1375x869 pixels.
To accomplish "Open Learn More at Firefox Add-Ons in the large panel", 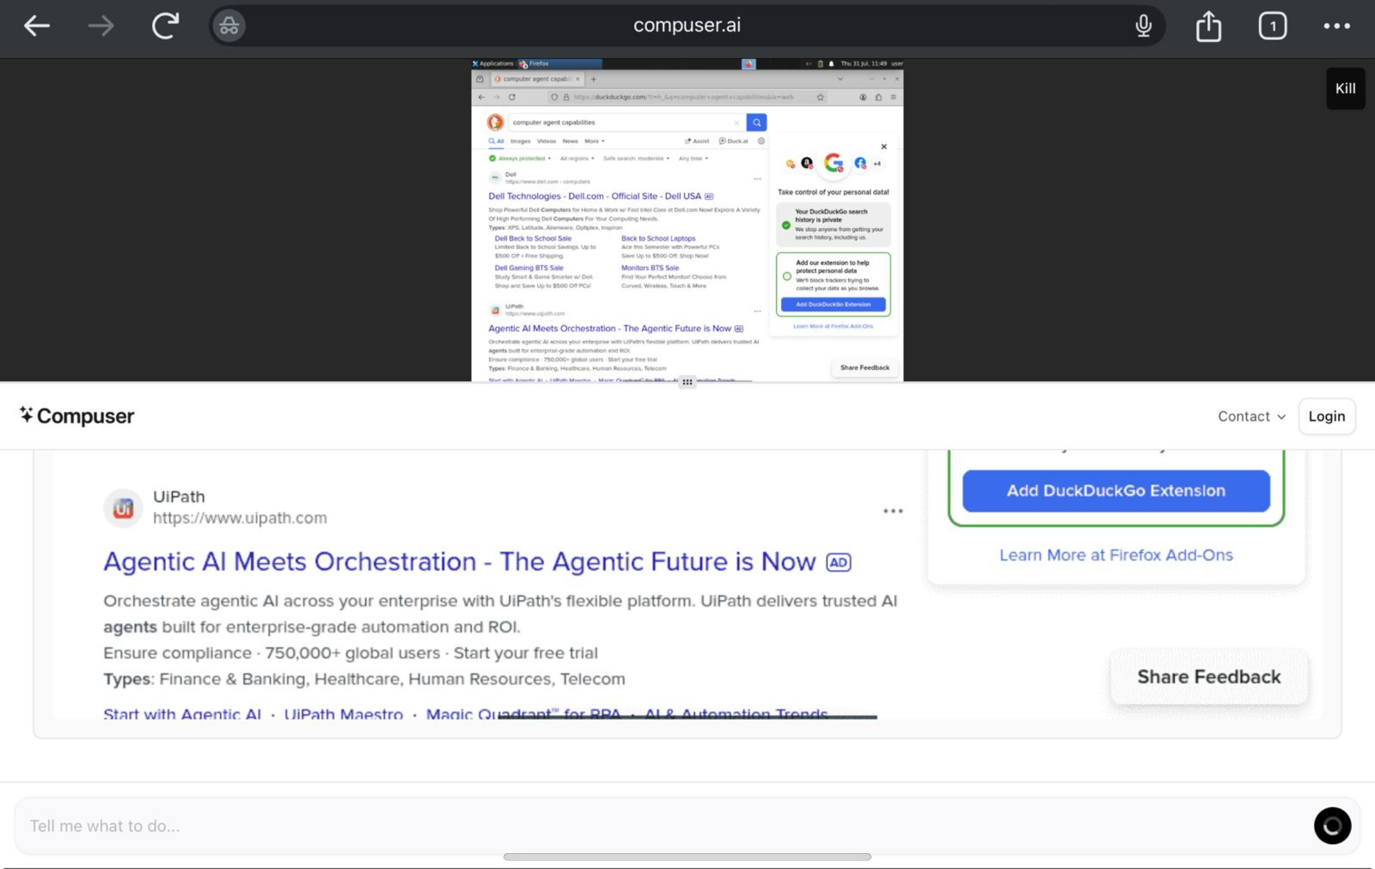I will coord(1116,555).
